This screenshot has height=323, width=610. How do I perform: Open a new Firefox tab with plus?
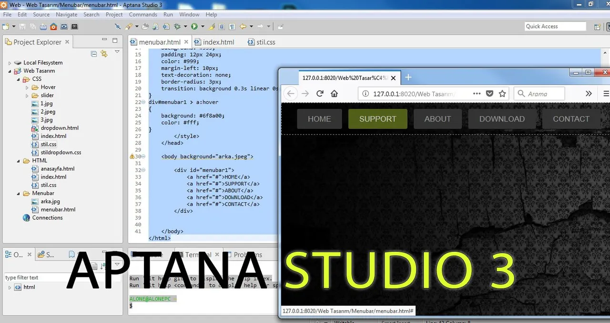pos(408,77)
